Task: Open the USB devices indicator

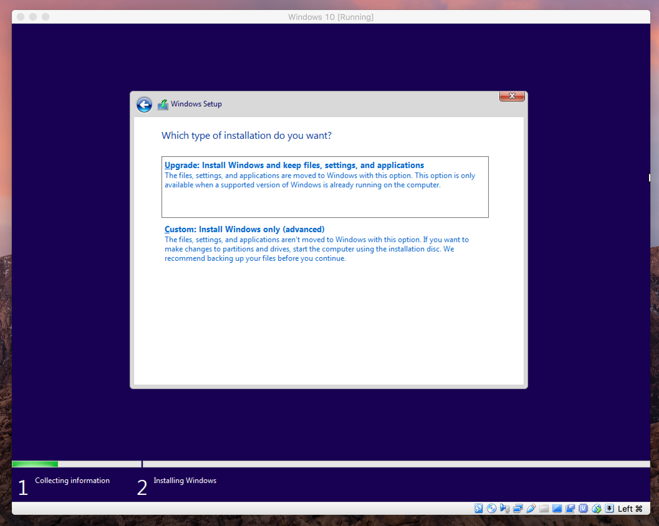Action: pyautogui.click(x=531, y=509)
